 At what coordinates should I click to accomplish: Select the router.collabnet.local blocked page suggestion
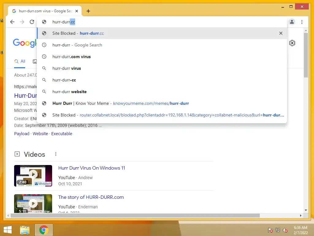(x=162, y=115)
